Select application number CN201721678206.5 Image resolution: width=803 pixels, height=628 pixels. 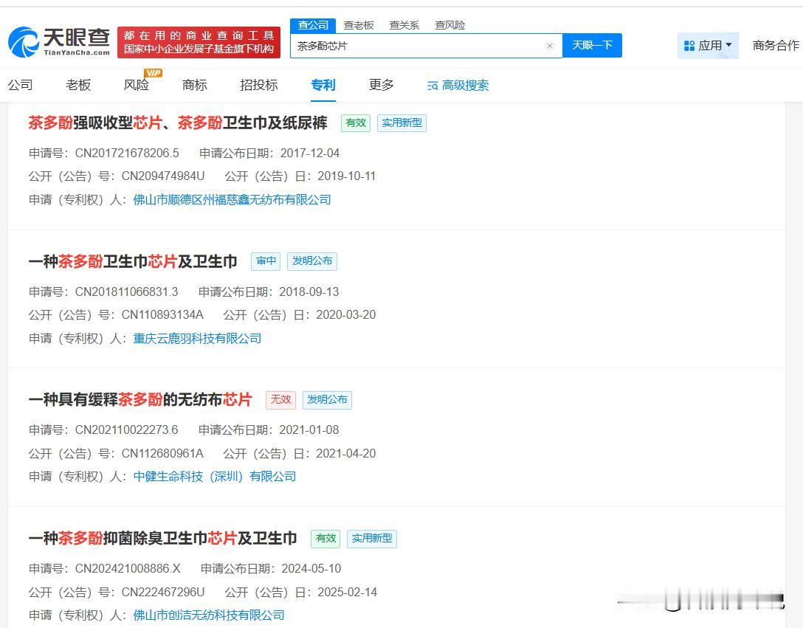[x=127, y=153]
